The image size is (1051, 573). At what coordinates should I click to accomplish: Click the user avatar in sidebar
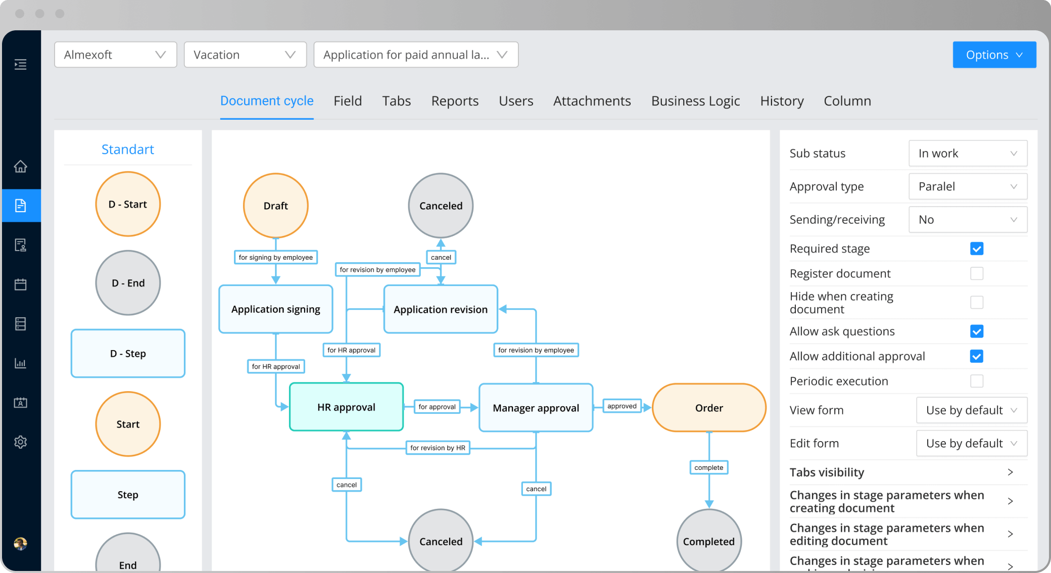click(21, 544)
